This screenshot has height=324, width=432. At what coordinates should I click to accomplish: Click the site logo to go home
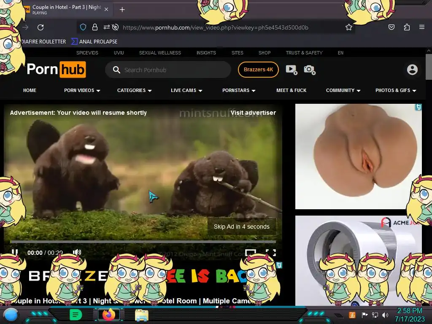tap(56, 70)
